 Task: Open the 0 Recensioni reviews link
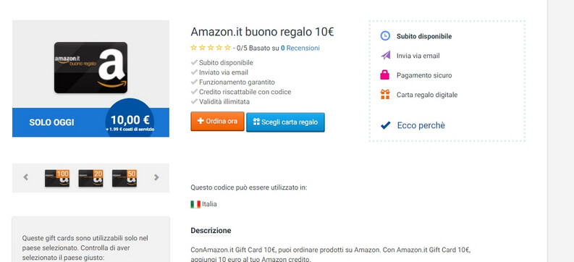pyautogui.click(x=300, y=48)
